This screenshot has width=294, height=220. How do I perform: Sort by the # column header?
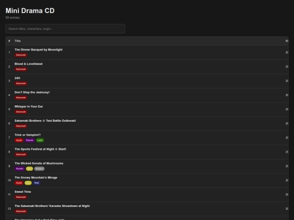pos(9,41)
